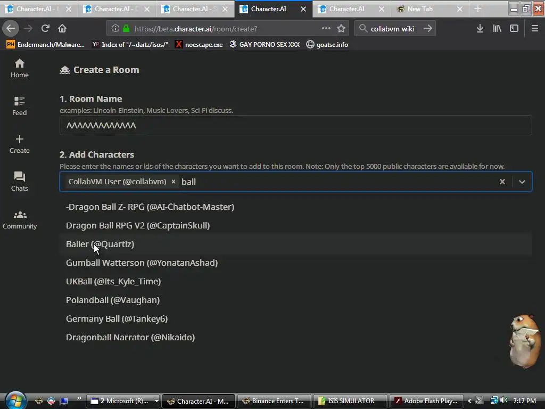Remove CollabVM User character chip
The image size is (545, 409).
tap(173, 182)
